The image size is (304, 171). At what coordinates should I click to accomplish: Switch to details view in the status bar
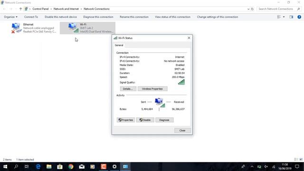[296, 160]
